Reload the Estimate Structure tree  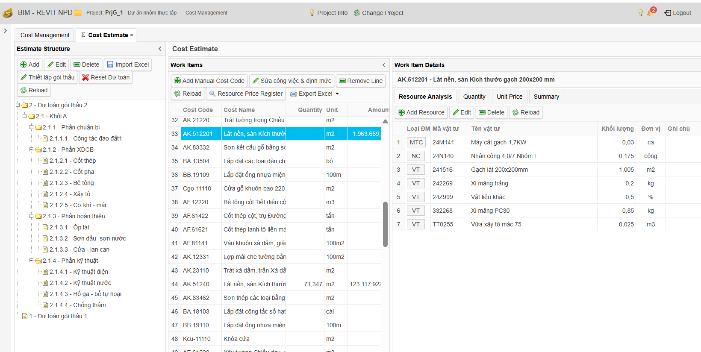click(x=34, y=90)
